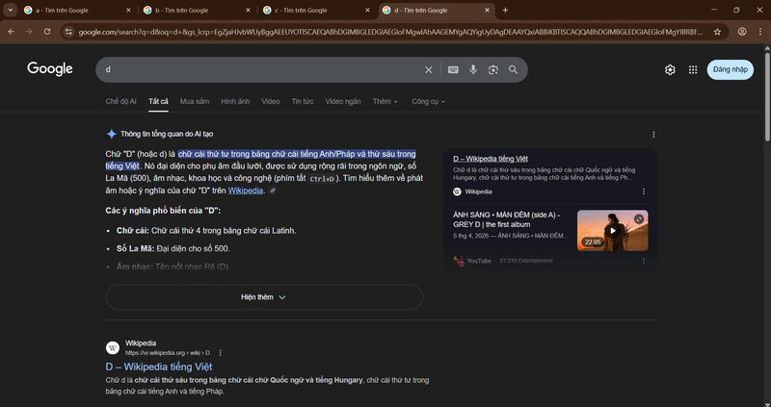The height and width of the screenshot is (407, 771).
Task: Open site information icon in address bar
Action: tap(68, 32)
